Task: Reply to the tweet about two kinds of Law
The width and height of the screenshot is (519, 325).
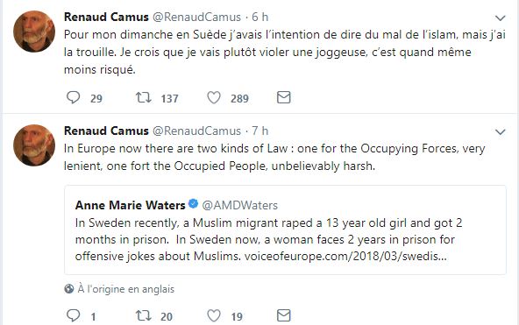Action: click(73, 315)
